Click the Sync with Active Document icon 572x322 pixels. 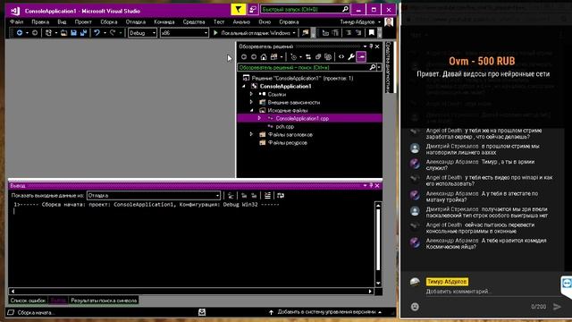308,57
